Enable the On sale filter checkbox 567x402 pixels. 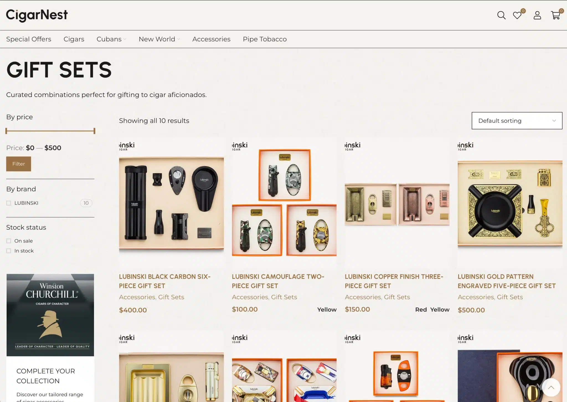point(9,241)
